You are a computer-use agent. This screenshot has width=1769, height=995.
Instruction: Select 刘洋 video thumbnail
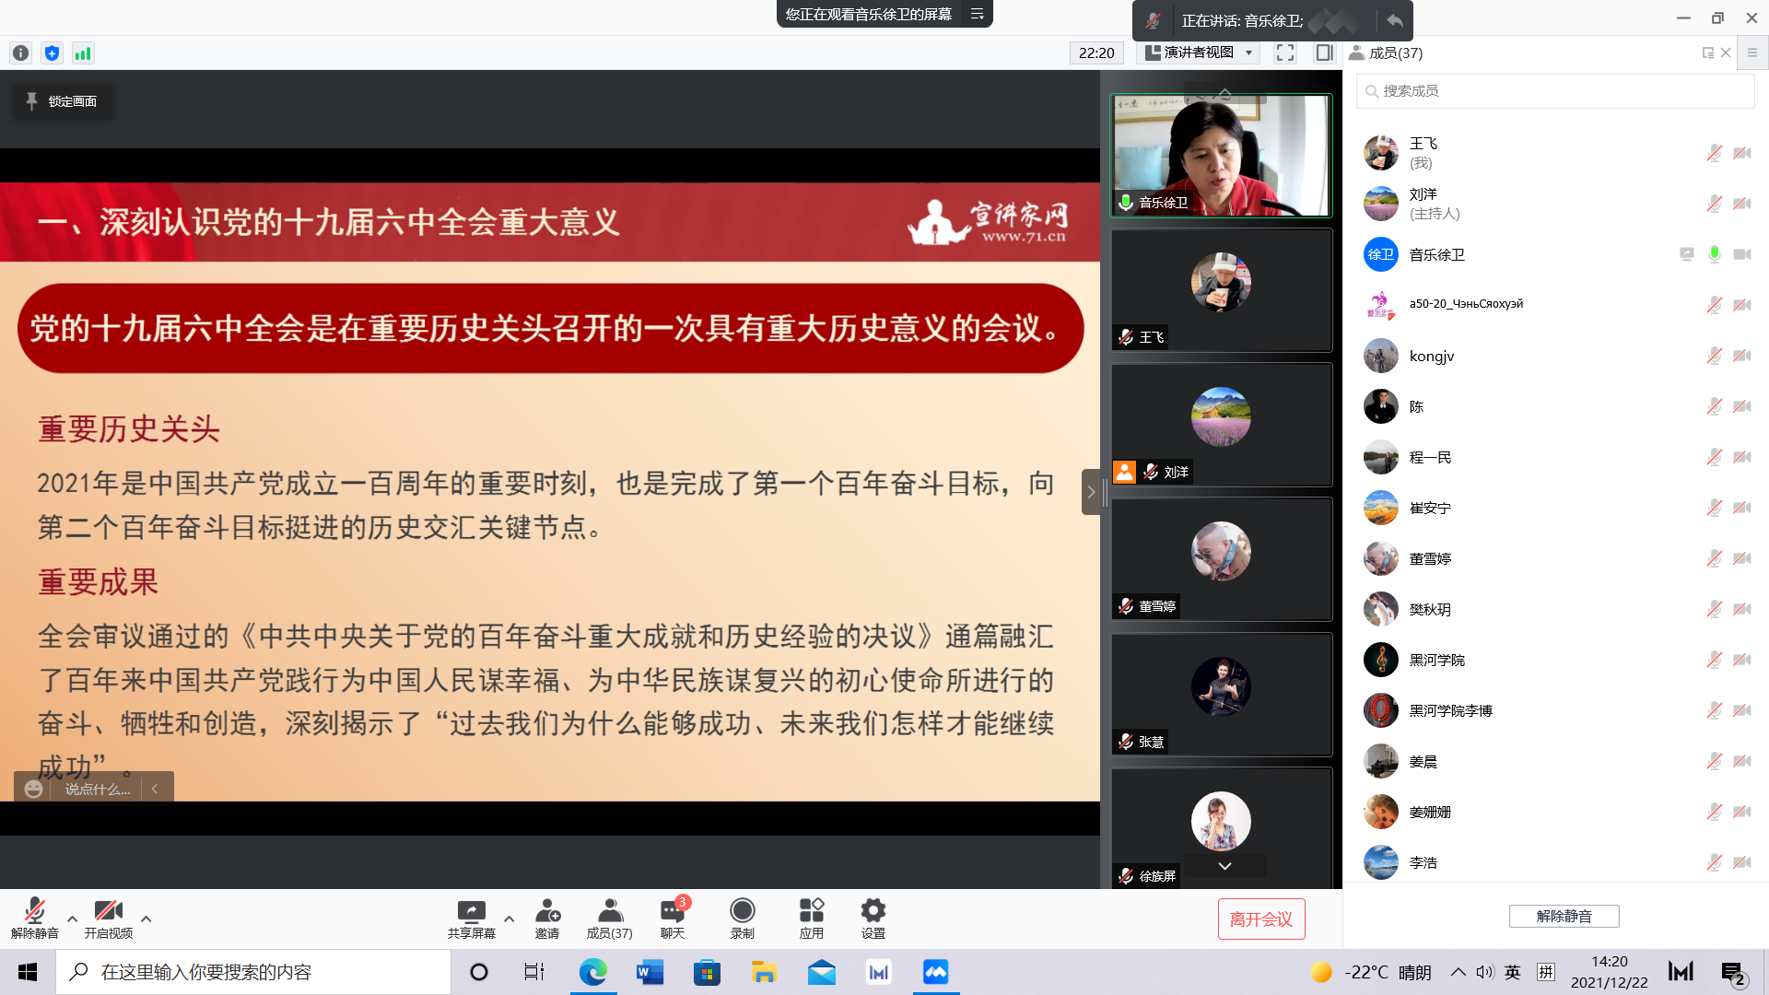point(1221,425)
